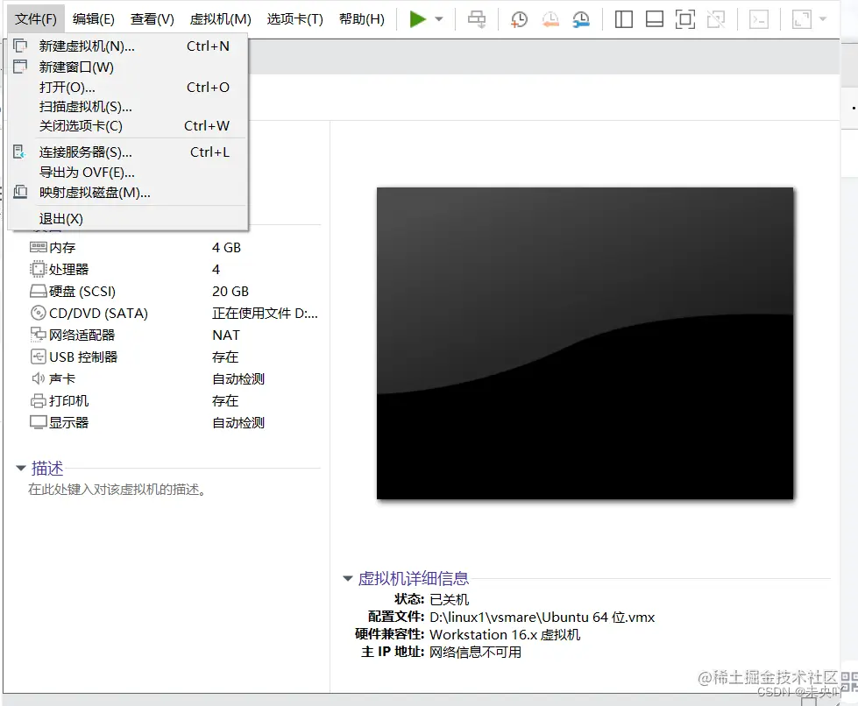Click the monitor icon beside 显示器
The image size is (858, 706).
pos(39,423)
